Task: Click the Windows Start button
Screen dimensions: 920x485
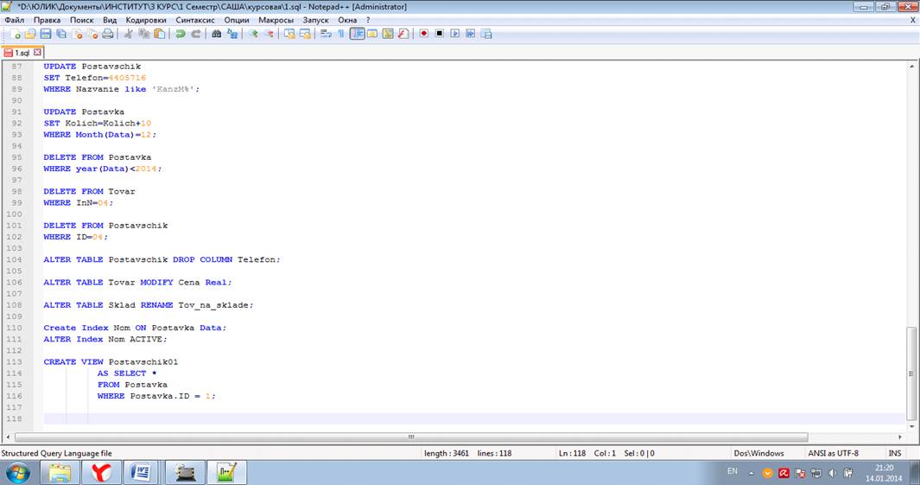Action: pyautogui.click(x=18, y=472)
